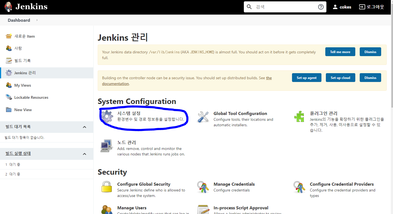Open the cokes user profile link
393x214 pixels.
click(x=345, y=7)
